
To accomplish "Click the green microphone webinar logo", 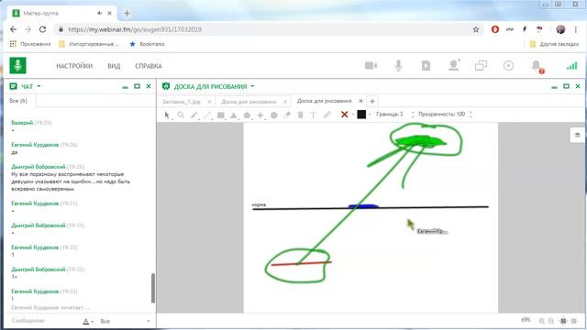I will coord(17,66).
